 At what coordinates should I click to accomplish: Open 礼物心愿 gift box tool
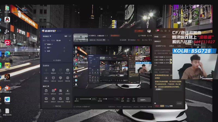pos(68,71)
